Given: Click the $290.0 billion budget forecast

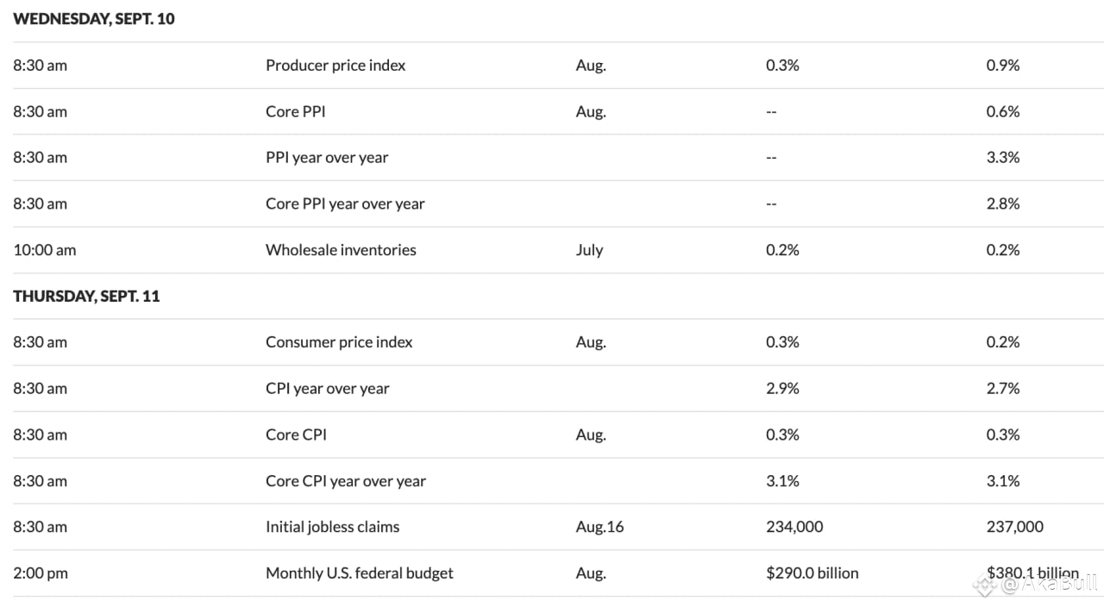Looking at the screenshot, I should coord(812,573).
